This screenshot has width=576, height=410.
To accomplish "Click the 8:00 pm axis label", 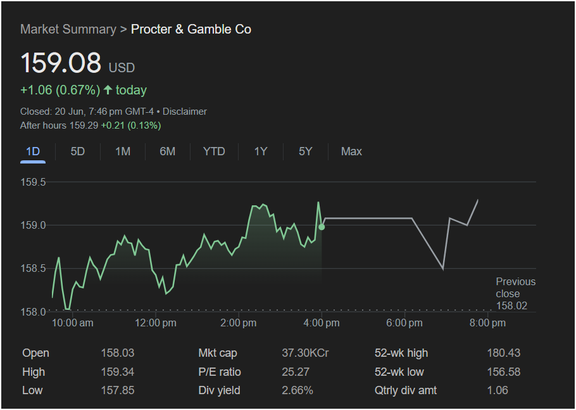I will coord(487,323).
